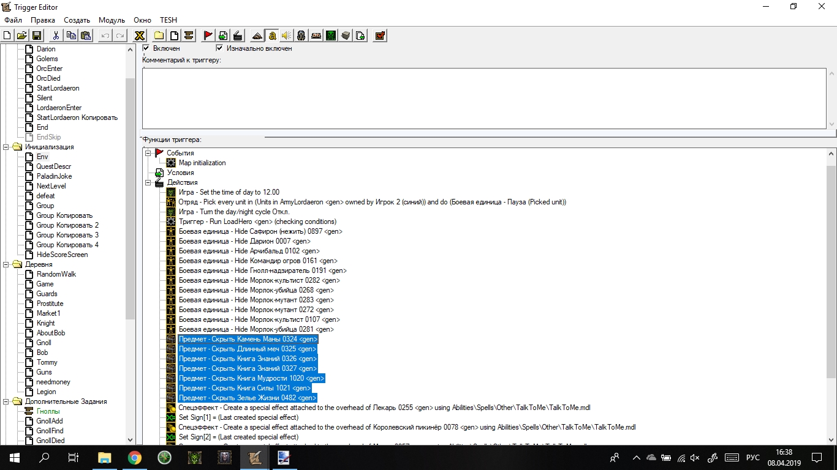Switch input language 'РУС' in system tray

(x=752, y=458)
